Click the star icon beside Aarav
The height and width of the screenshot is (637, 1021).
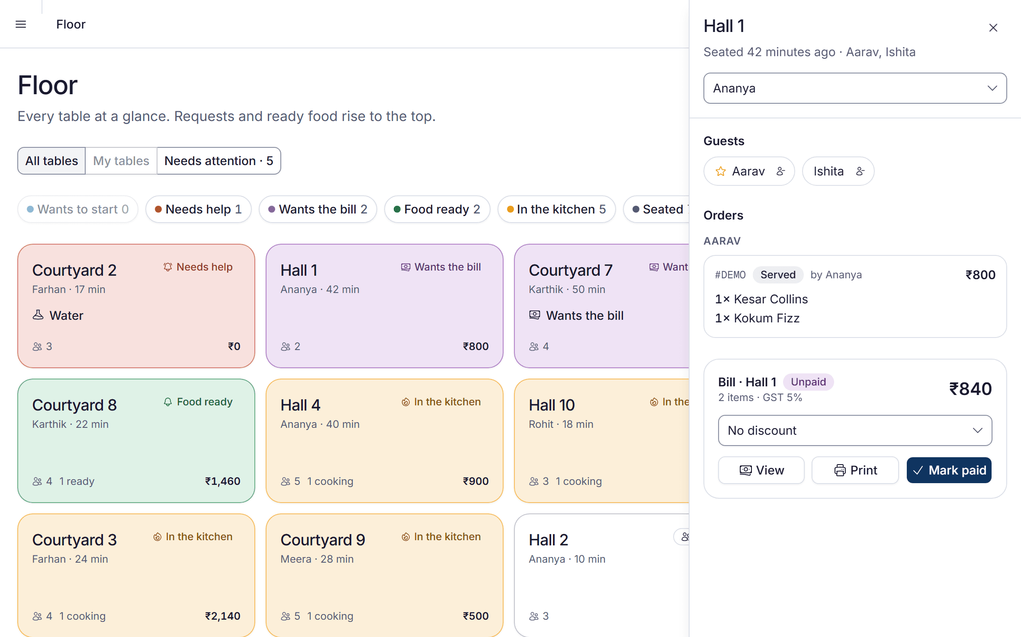720,172
